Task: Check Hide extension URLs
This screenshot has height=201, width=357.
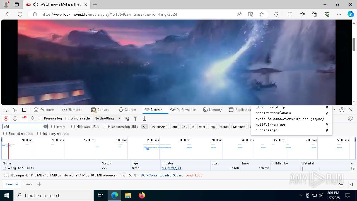Action: (105, 126)
